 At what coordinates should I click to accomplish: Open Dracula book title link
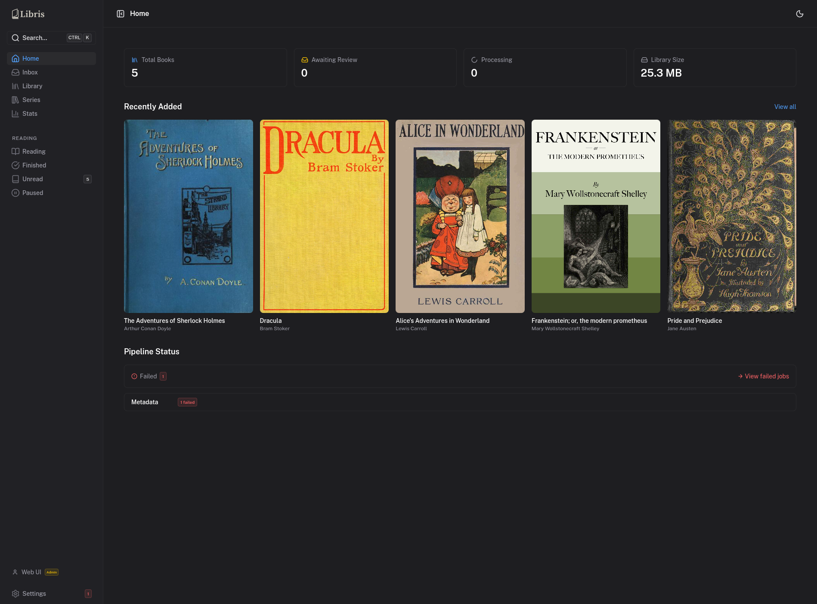(x=271, y=321)
